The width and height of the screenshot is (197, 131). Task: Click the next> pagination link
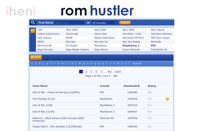118,72
